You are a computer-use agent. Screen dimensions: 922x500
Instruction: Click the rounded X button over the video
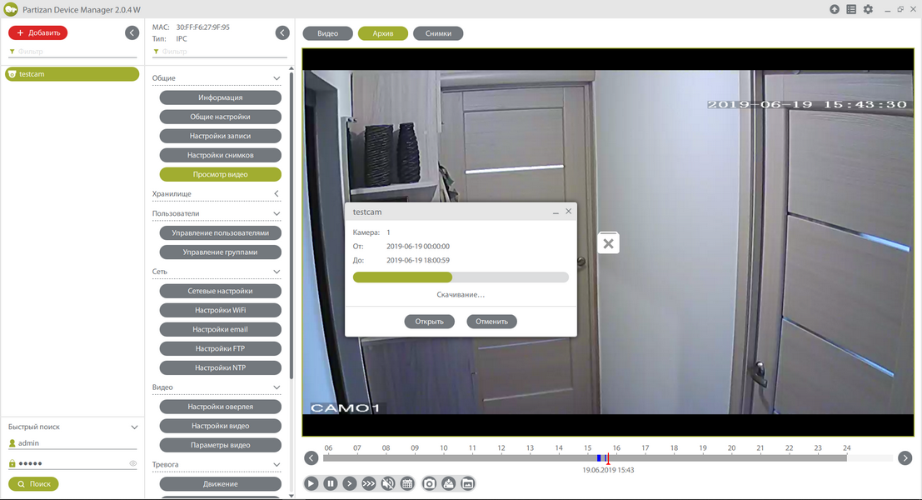(608, 243)
